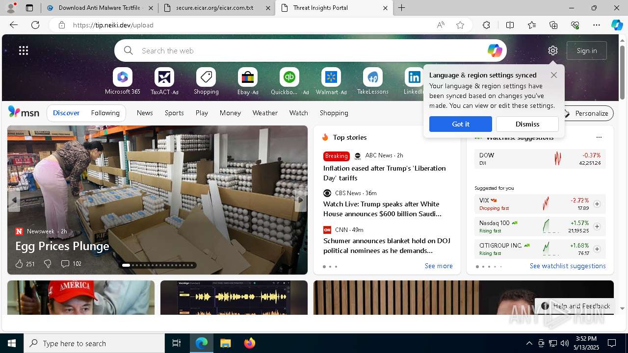Show hidden icons in system tray
This screenshot has height=353, width=628.
[x=529, y=343]
